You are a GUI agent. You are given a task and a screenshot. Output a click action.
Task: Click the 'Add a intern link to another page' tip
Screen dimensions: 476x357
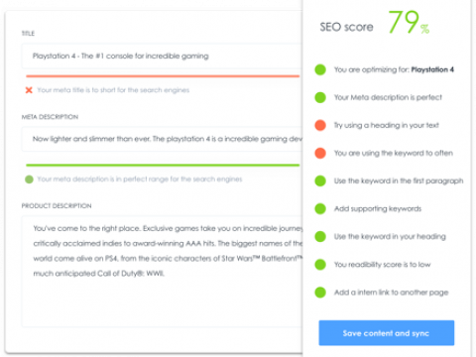(x=391, y=293)
